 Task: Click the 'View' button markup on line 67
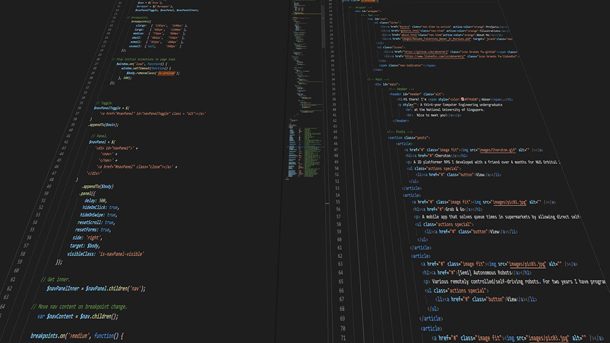pos(486,299)
